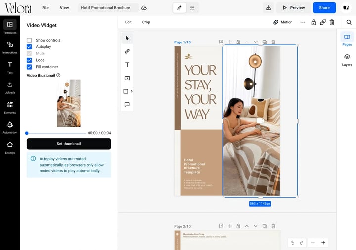Move Page 1 down with the chevron arrow
The height and width of the screenshot is (250, 356).
[256, 42]
